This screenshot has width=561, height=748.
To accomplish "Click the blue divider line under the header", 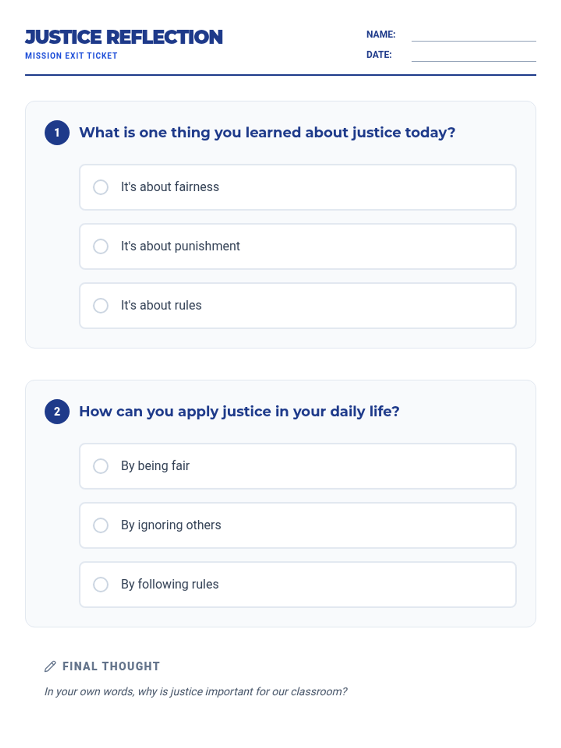I will (x=280, y=75).
